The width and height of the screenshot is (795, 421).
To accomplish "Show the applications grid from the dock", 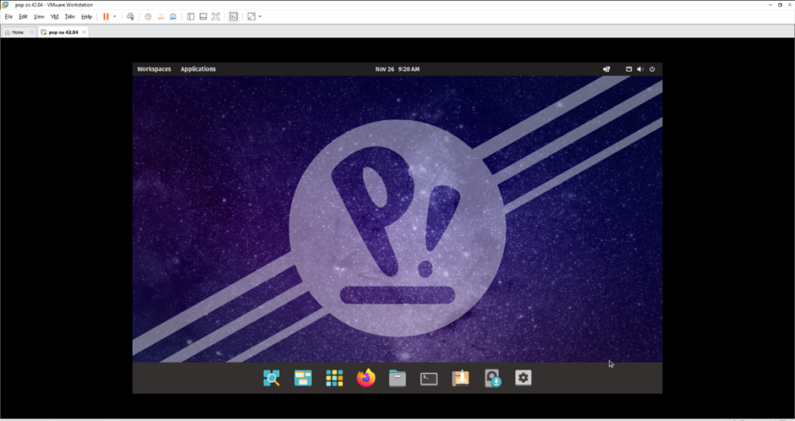I will tap(334, 378).
